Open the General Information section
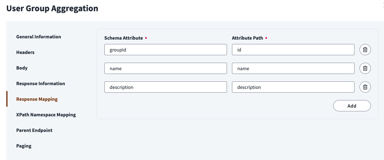The height and width of the screenshot is (160, 384). point(39,37)
